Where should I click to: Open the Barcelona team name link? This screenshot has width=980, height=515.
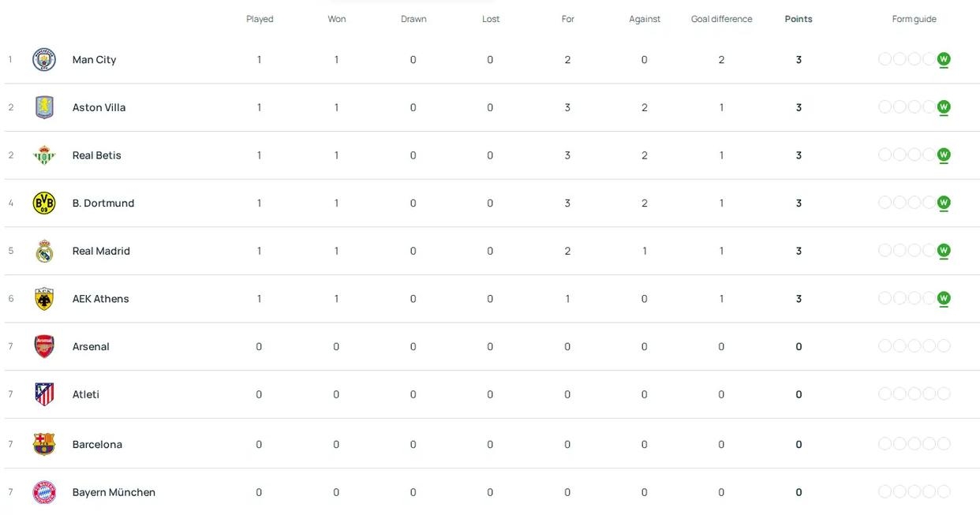click(97, 444)
